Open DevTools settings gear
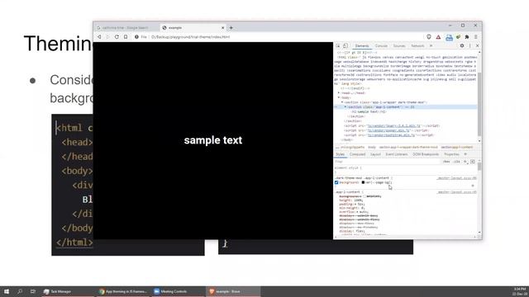This screenshot has height=297, width=529. pos(462,46)
